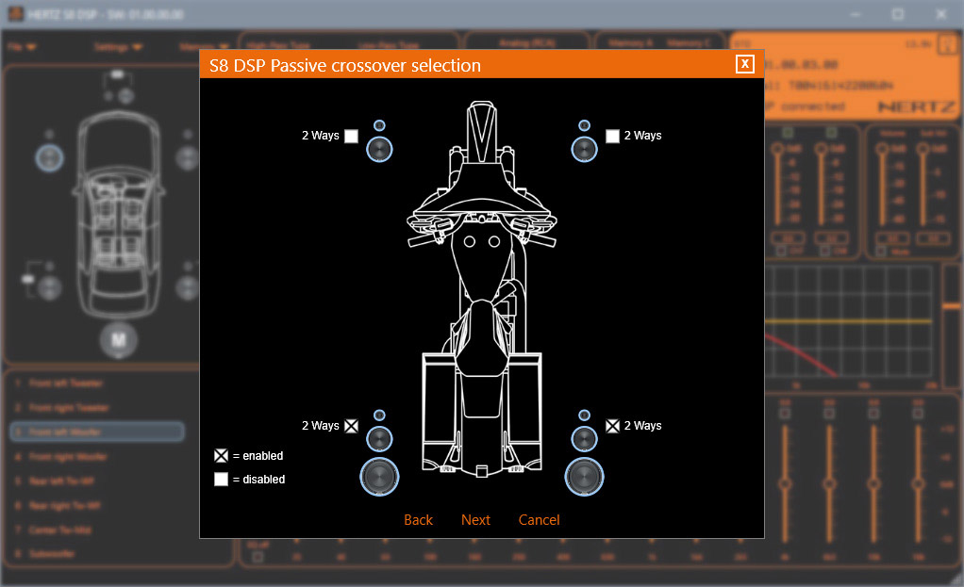Maximize the Hertz S8 DSP window
This screenshot has height=587, width=964.
point(898,14)
